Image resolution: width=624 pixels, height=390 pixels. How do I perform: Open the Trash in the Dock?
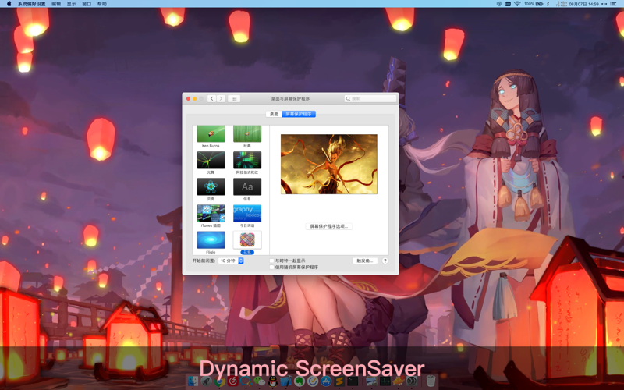431,381
